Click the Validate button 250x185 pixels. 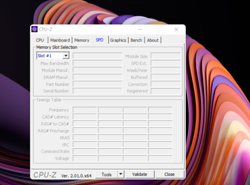[x=140, y=174]
